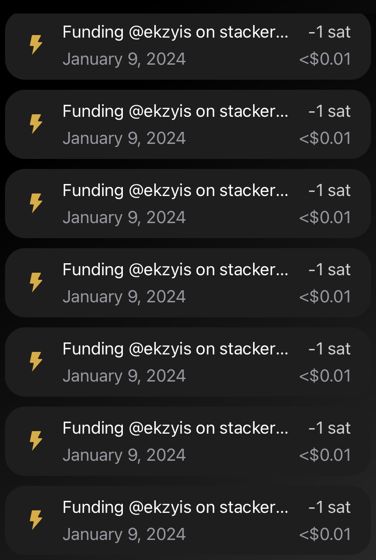Tap the lightning bolt in the sixth transaction
The height and width of the screenshot is (560, 376).
36,441
